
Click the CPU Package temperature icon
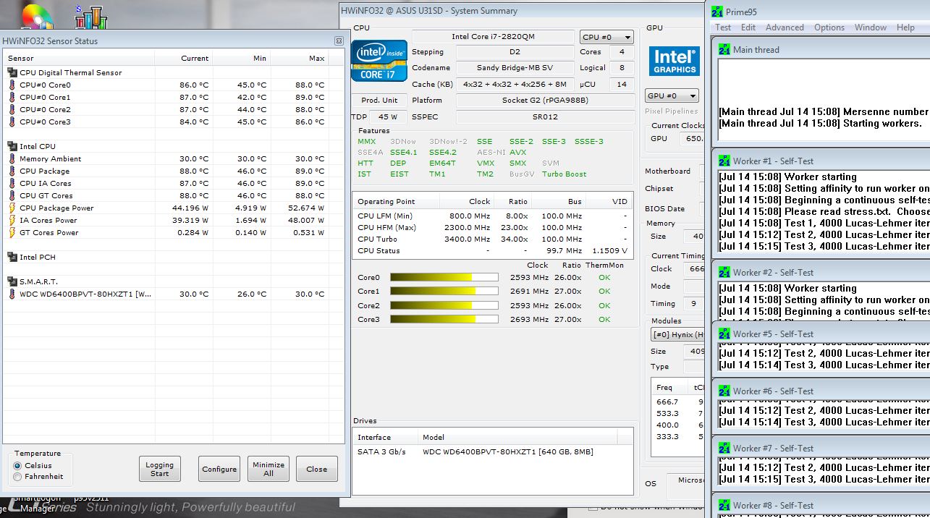click(12, 171)
